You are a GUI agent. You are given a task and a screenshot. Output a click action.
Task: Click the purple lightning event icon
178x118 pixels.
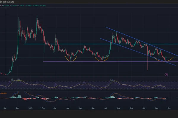pyautogui.click(x=166, y=75)
